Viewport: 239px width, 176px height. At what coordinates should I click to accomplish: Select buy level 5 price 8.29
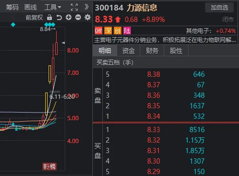click(153, 172)
